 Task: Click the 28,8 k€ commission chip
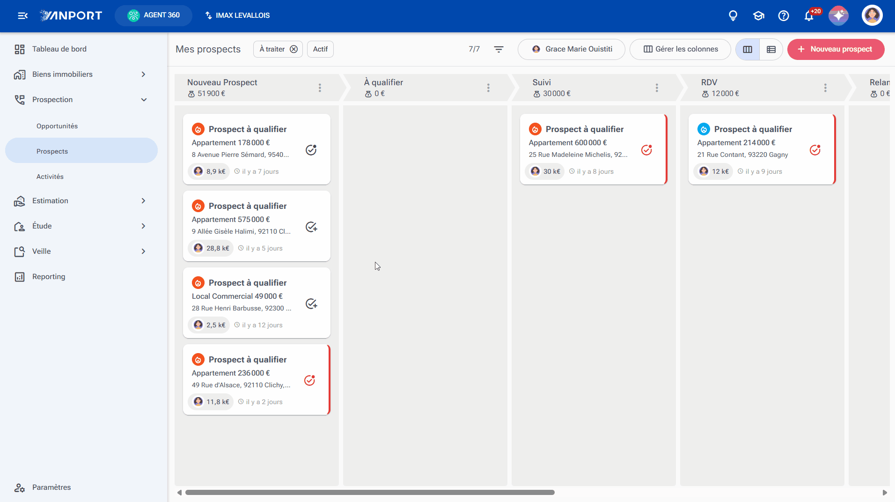pos(211,248)
